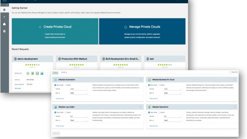Open the vRealize Log Insight Version dropdown

tap(79, 116)
